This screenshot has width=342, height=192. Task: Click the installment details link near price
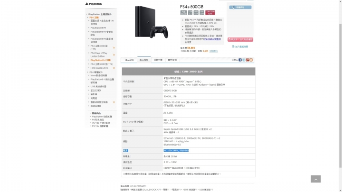tap(213, 51)
